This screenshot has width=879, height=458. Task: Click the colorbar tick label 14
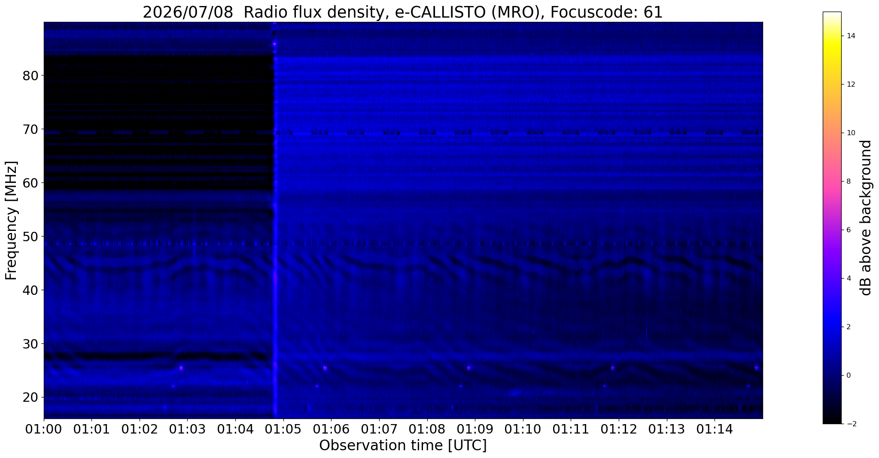pyautogui.click(x=850, y=36)
